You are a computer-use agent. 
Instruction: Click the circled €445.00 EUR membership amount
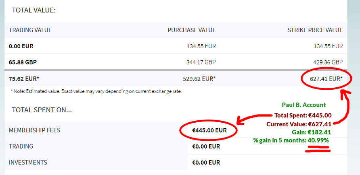[x=209, y=130]
